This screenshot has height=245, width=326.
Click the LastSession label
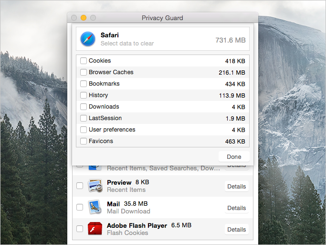point(105,118)
